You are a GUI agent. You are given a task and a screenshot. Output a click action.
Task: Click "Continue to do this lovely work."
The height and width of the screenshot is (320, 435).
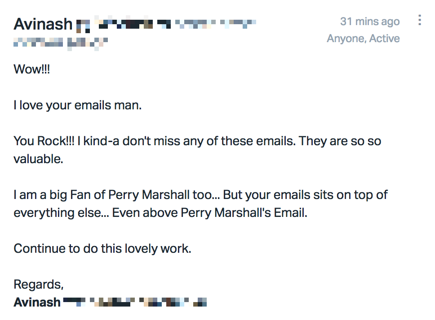coord(102,249)
